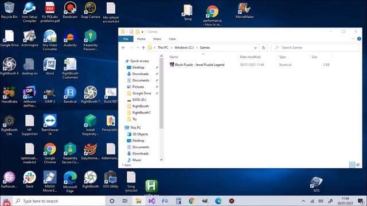This screenshot has height=206, width=367.
Task: Launch Slack from the desktop
Action: pyautogui.click(x=29, y=179)
